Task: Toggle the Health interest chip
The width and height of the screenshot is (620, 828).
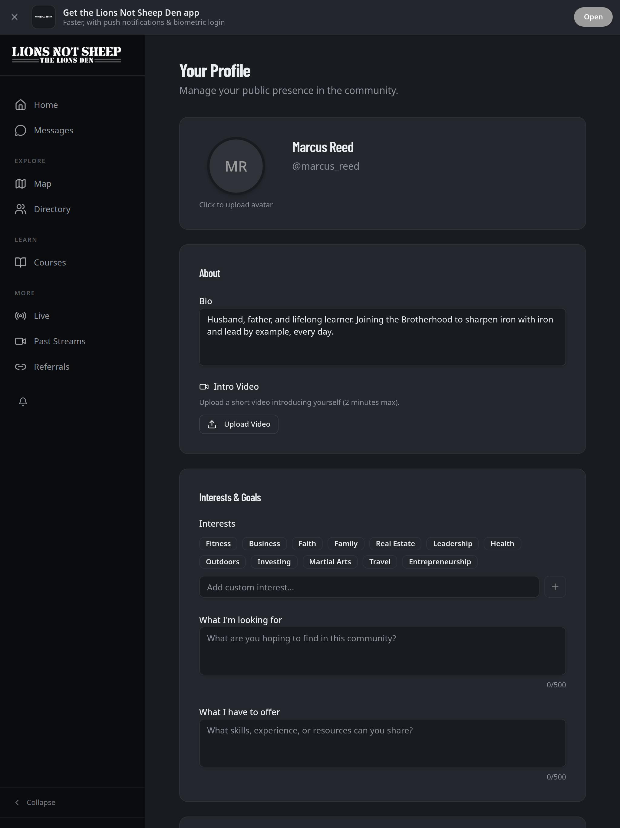Action: [x=502, y=543]
